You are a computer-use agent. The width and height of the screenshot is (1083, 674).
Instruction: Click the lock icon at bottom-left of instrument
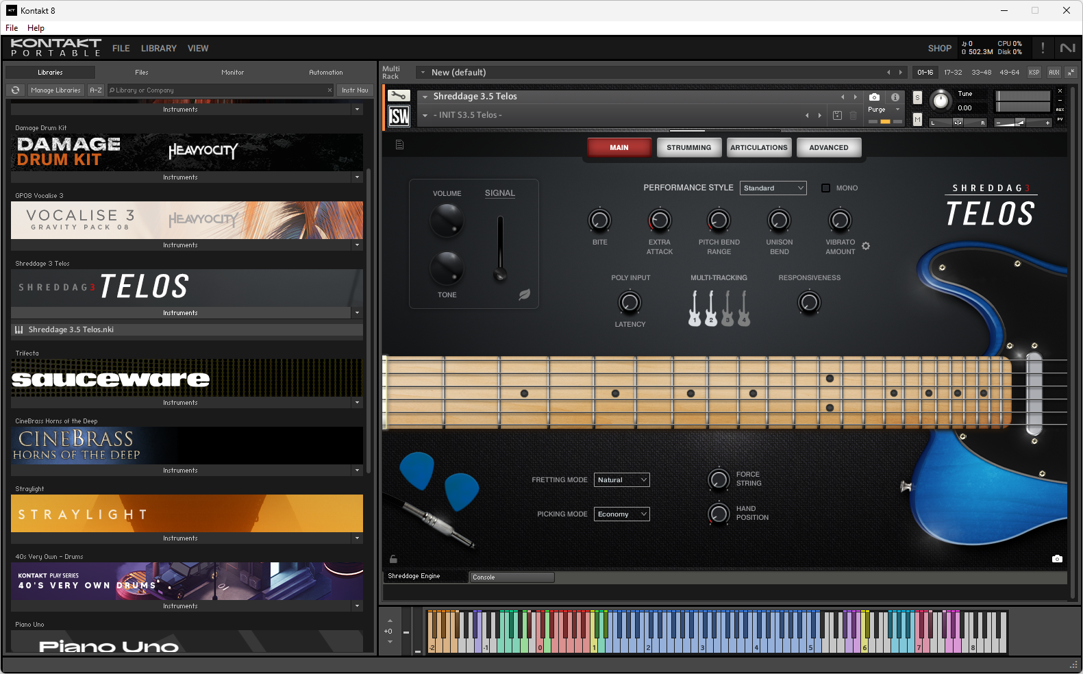pyautogui.click(x=393, y=559)
